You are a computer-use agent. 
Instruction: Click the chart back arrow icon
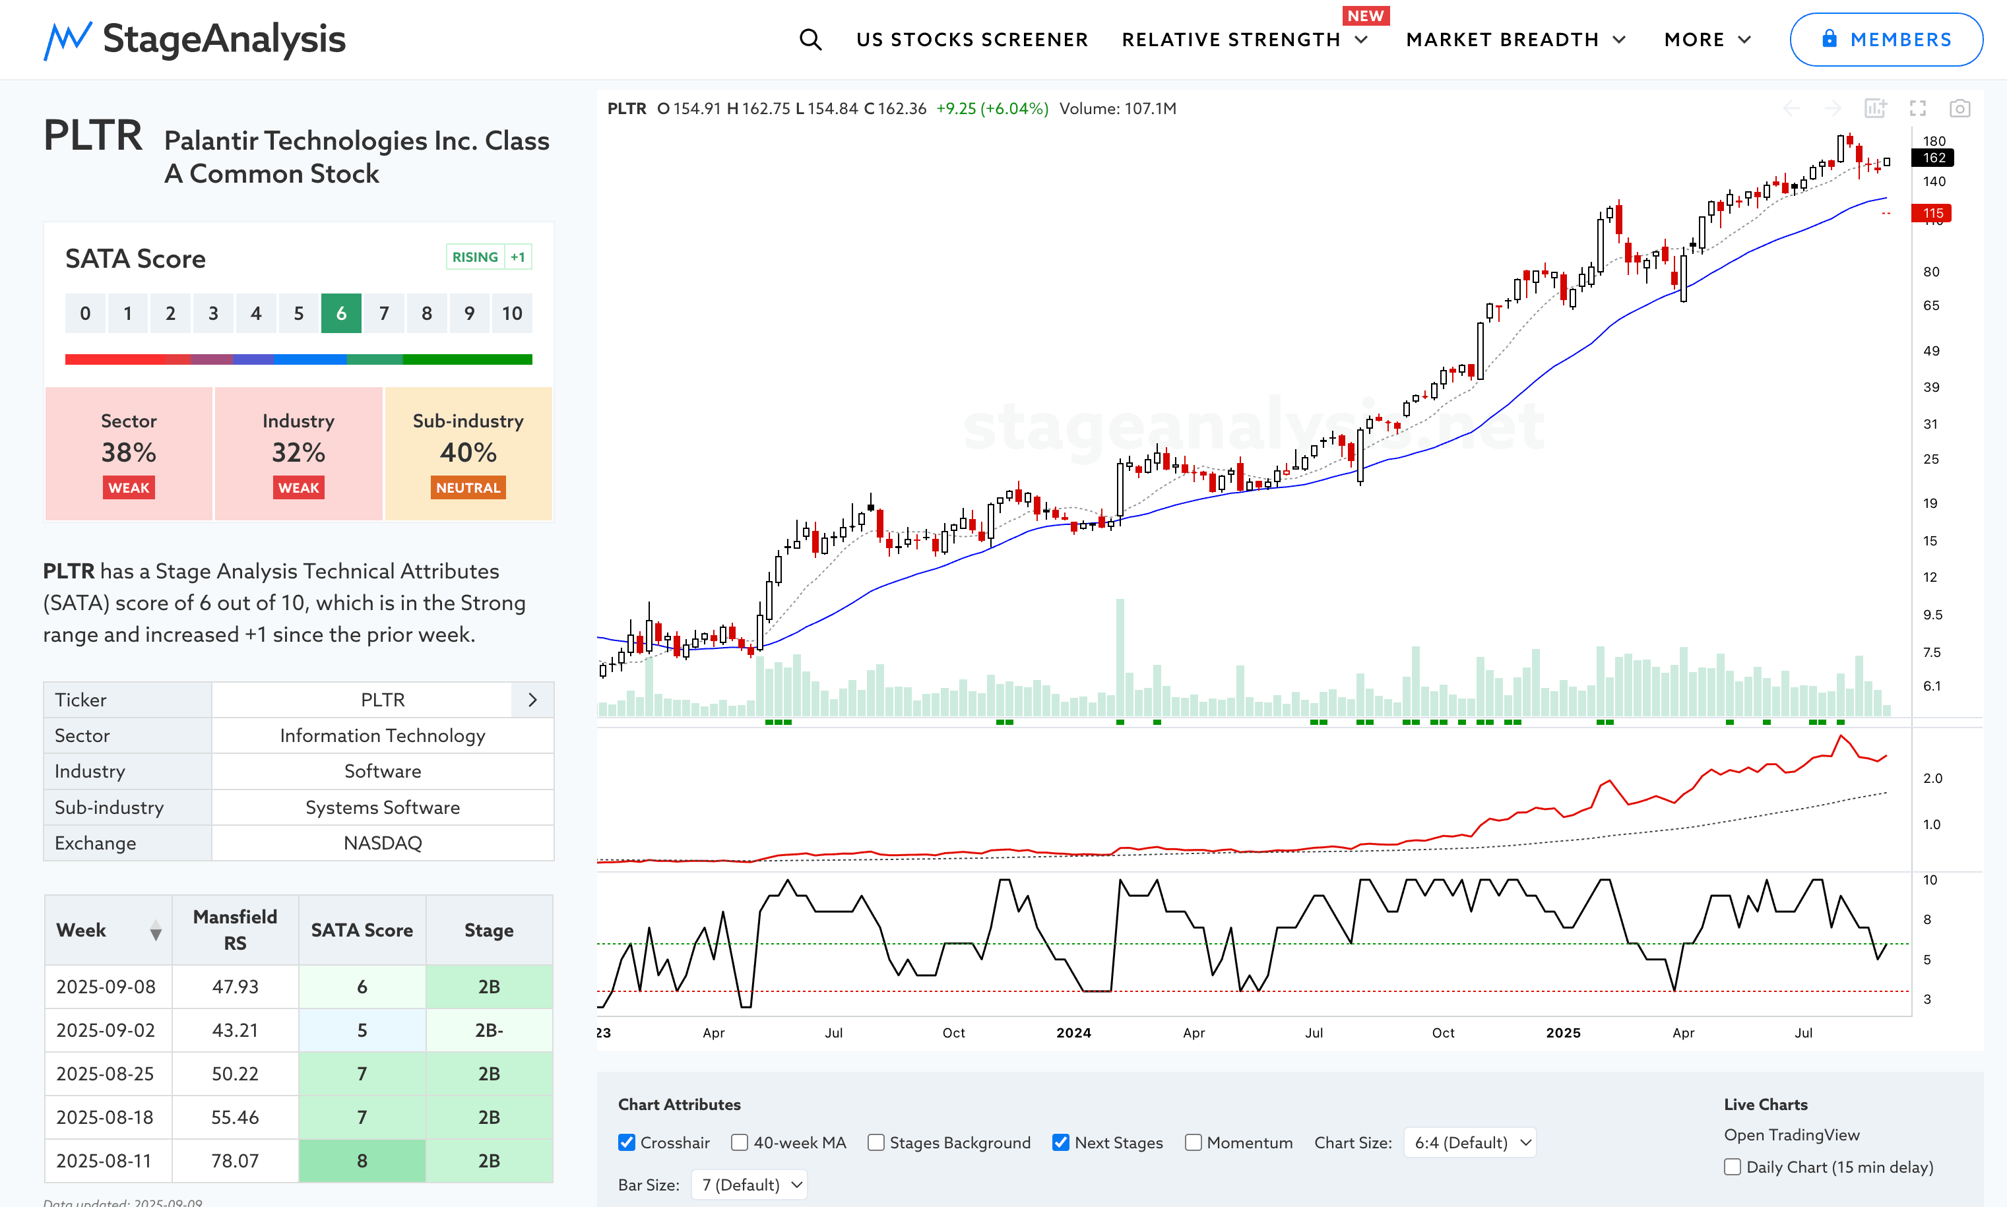(1791, 108)
